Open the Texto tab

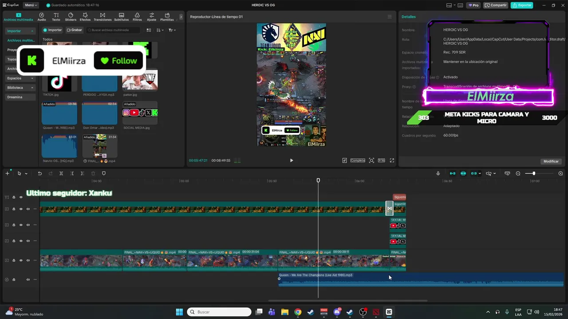click(56, 17)
